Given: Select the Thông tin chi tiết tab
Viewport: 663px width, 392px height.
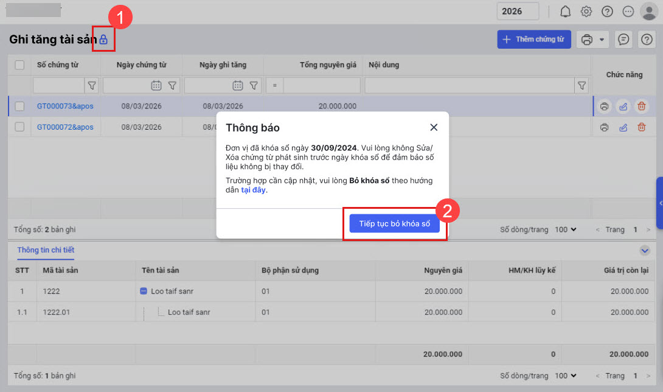Looking at the screenshot, I should tap(46, 250).
